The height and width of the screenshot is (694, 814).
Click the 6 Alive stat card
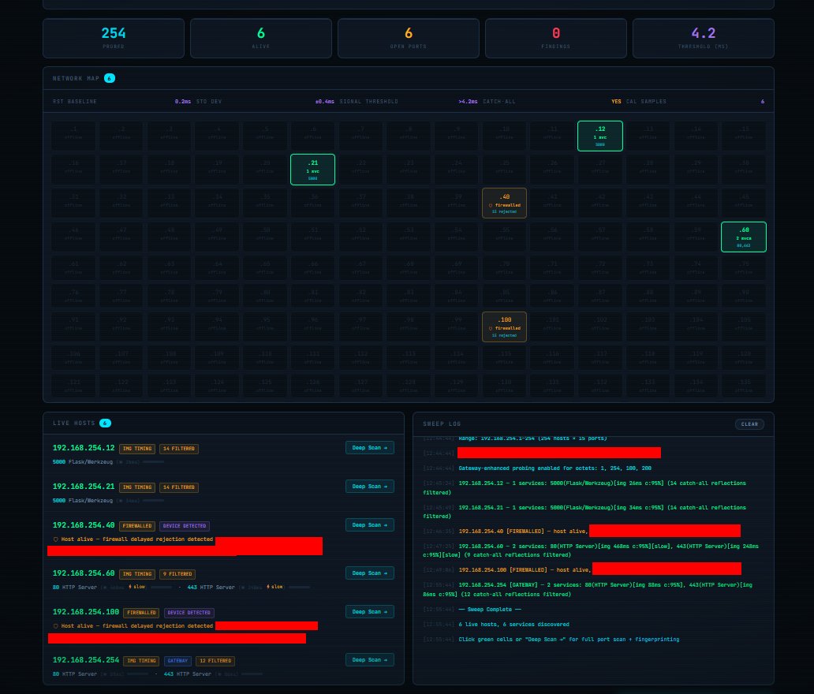(x=260, y=39)
